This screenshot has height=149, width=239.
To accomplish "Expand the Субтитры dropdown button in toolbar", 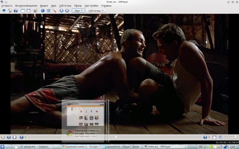I will [x=96, y=10].
